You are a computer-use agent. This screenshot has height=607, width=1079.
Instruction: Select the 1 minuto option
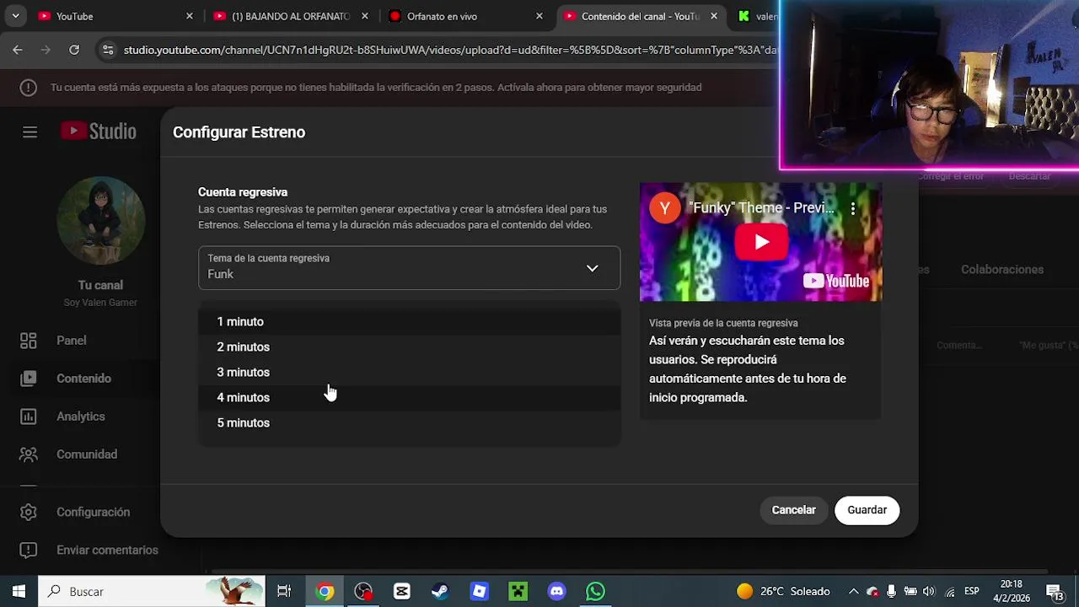(x=409, y=321)
